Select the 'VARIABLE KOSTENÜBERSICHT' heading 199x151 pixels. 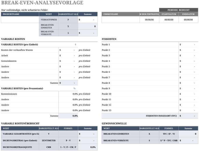pyautogui.click(x=20, y=123)
